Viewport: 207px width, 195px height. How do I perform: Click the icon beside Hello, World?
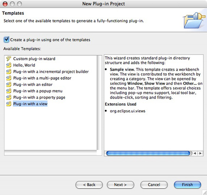(9, 65)
